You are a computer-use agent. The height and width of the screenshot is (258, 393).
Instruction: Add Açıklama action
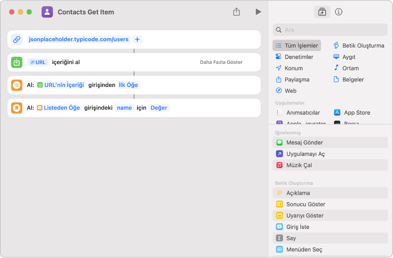coord(330,193)
